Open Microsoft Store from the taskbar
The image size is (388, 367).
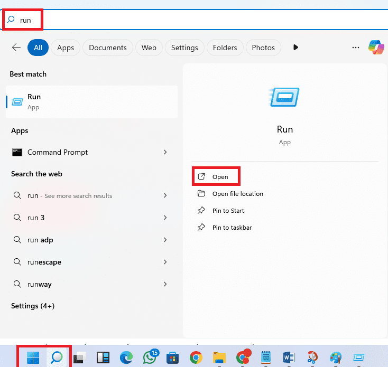click(173, 357)
